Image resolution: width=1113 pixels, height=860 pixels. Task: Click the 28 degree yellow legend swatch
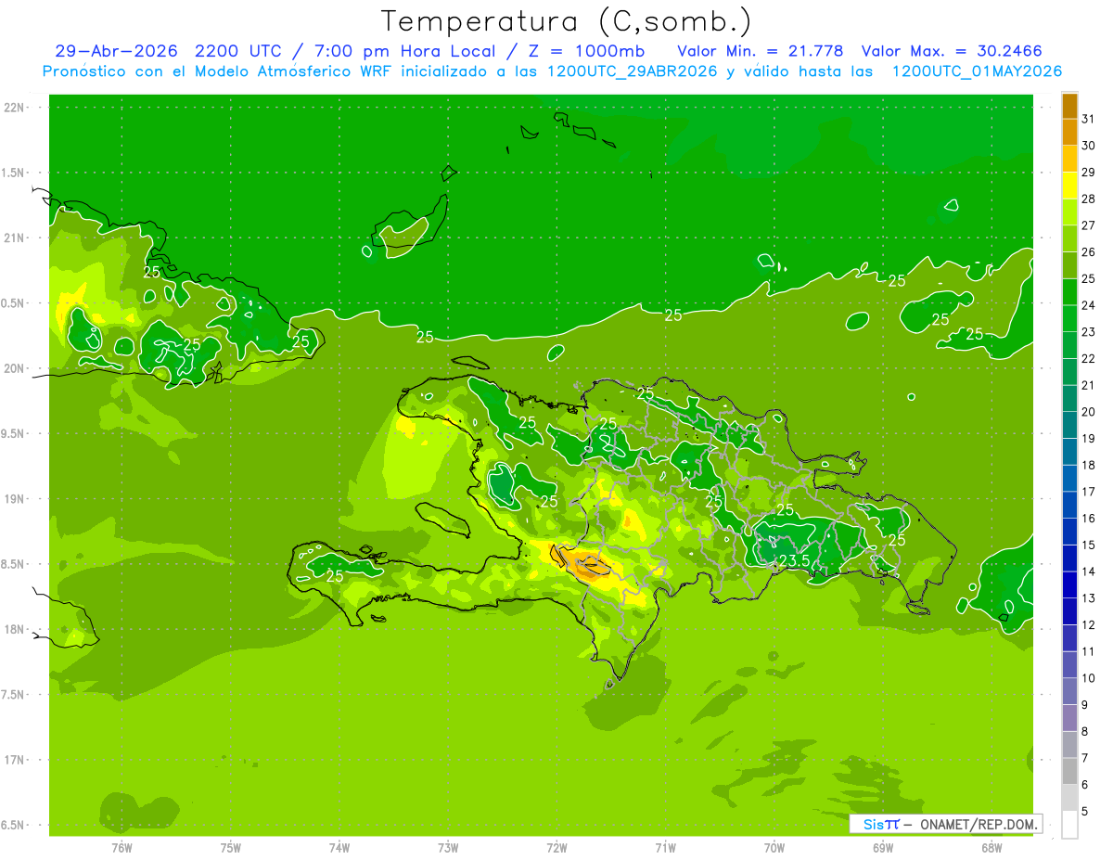click(1069, 186)
